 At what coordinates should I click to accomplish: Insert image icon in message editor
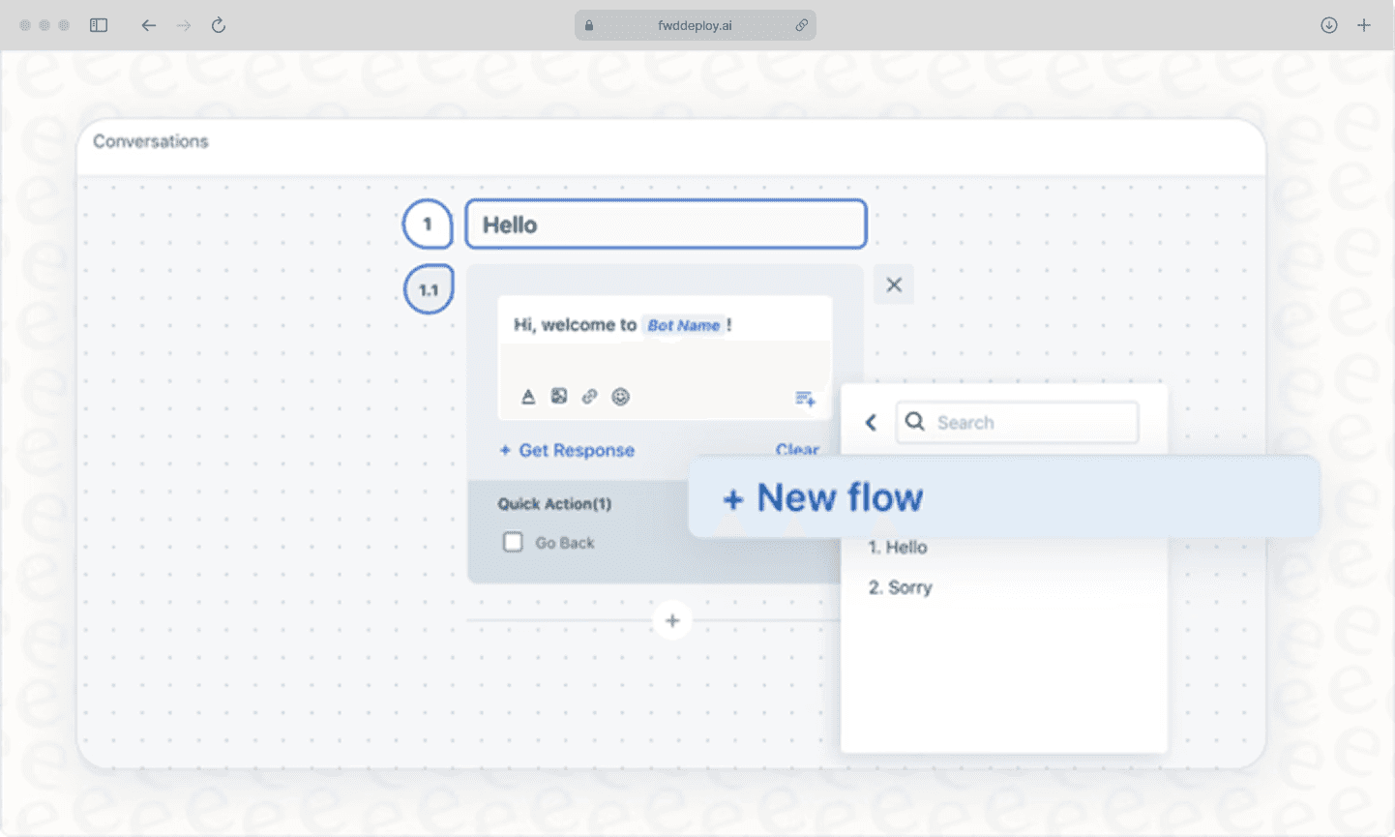559,396
